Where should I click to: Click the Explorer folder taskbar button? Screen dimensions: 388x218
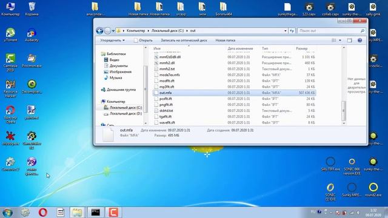(x=77, y=213)
